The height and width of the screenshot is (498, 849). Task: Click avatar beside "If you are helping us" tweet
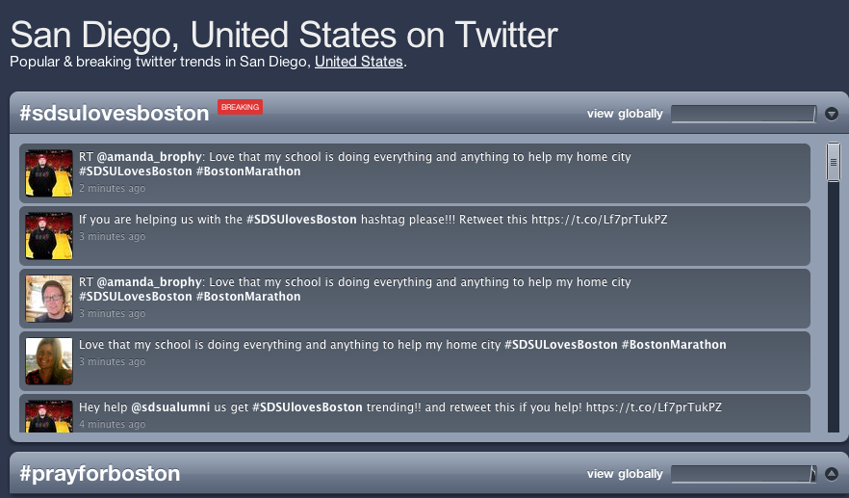coord(49,236)
